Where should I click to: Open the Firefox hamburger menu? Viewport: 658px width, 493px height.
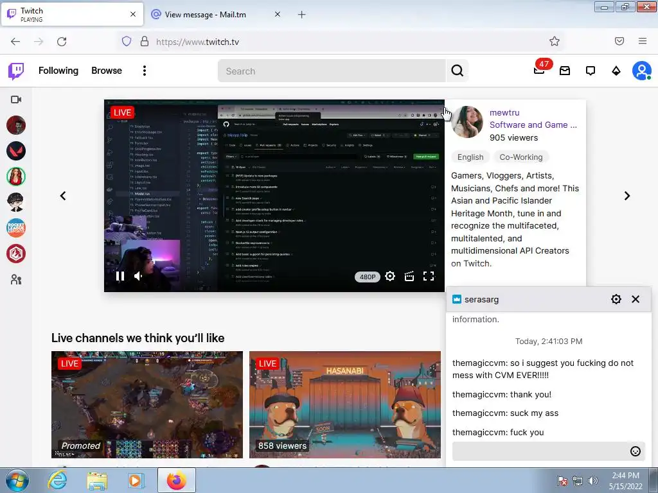click(643, 41)
